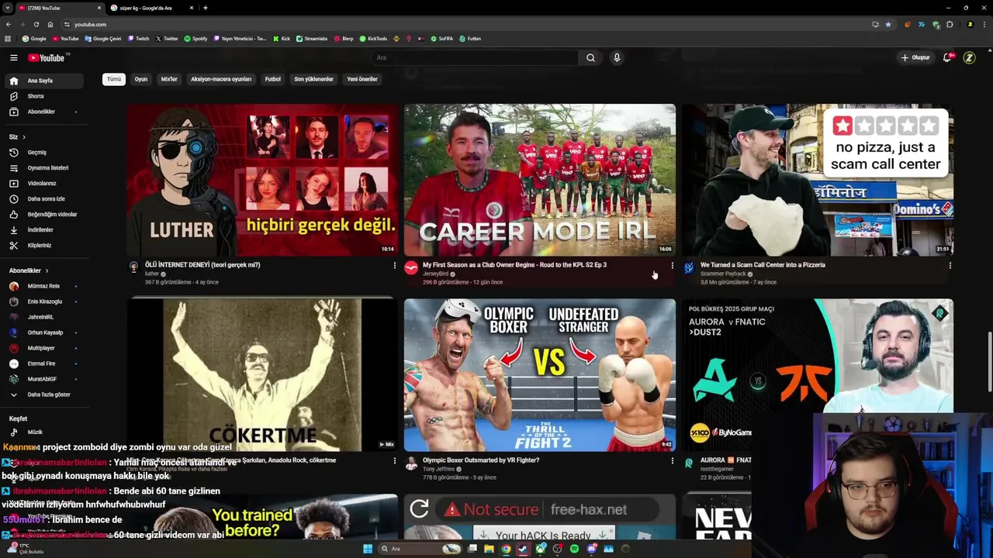The height and width of the screenshot is (558, 993).
Task: Bookmark this page with star icon
Action: pyautogui.click(x=888, y=24)
